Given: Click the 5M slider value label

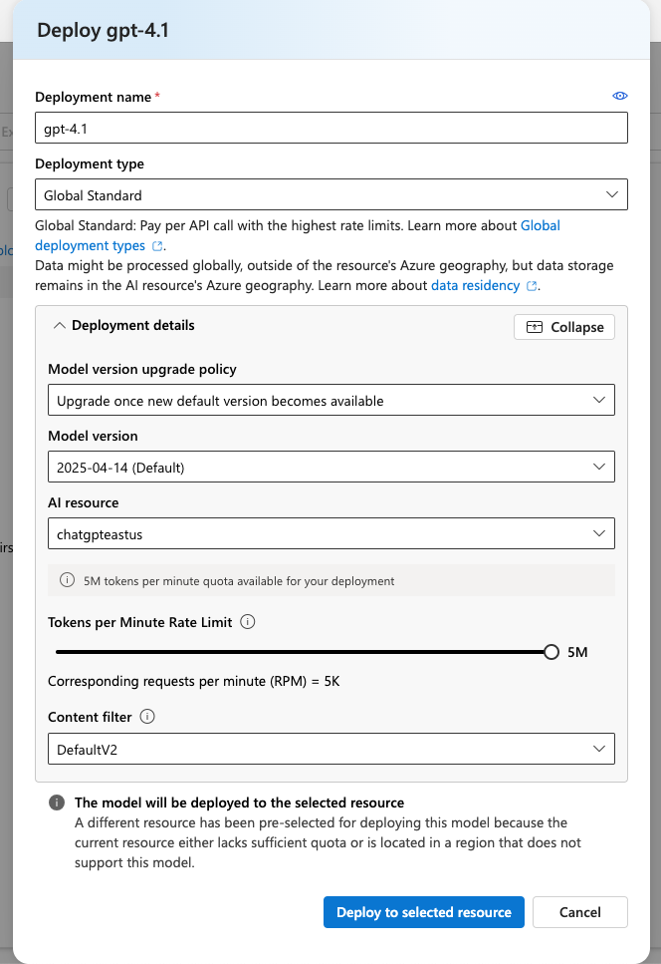Looking at the screenshot, I should click(577, 652).
